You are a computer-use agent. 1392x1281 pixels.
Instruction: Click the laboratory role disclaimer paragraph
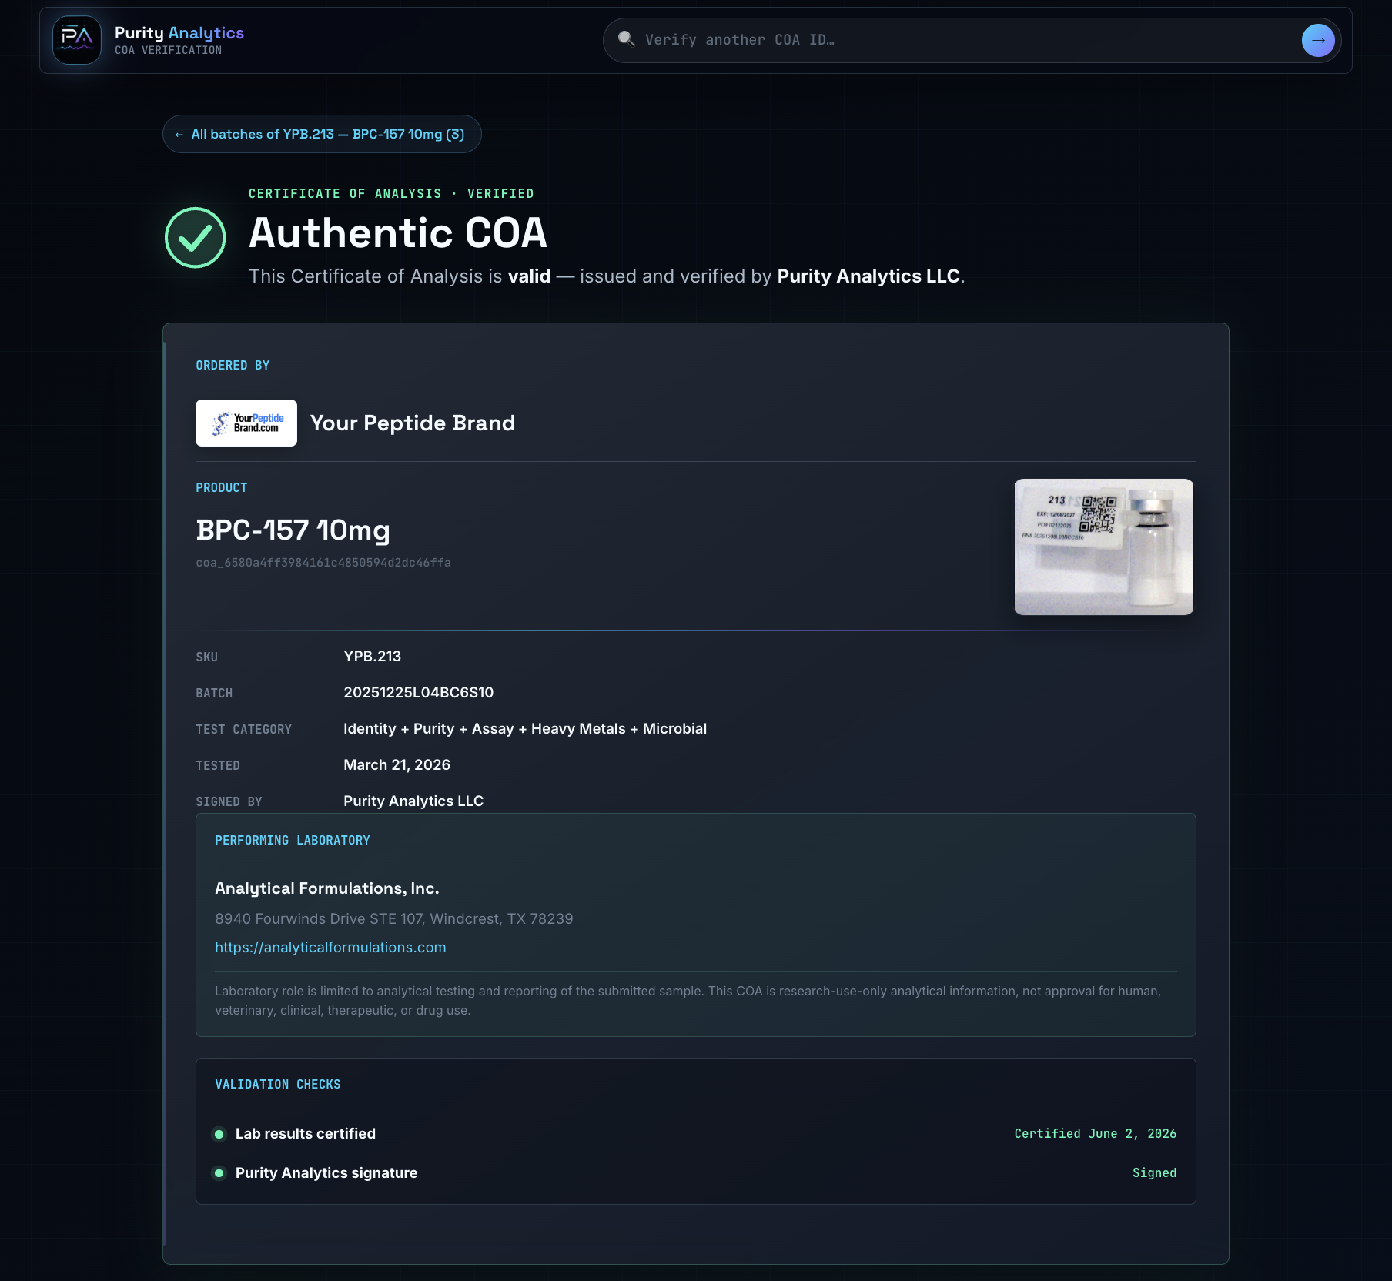coord(688,1001)
